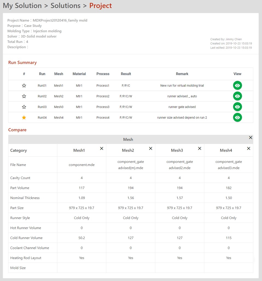Click the Mesh compare section header

pos(128,140)
